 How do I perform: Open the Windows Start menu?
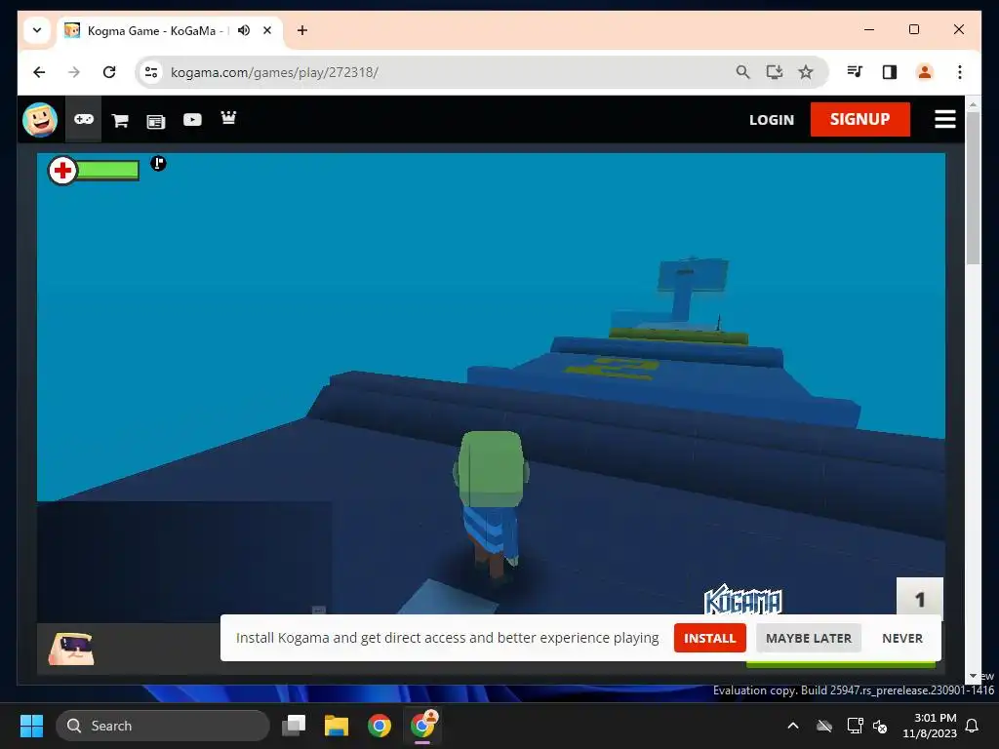[31, 726]
